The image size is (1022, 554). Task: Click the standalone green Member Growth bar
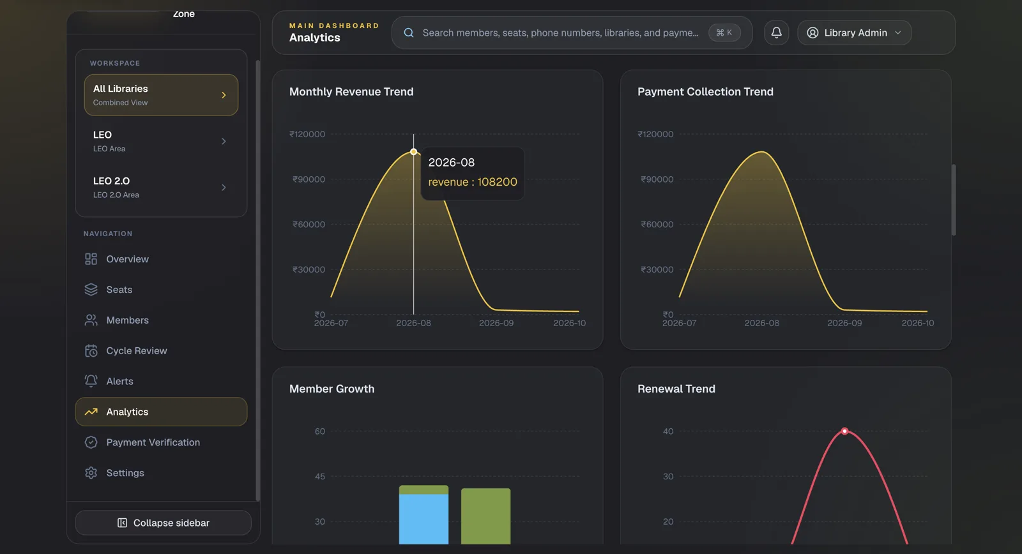485,516
